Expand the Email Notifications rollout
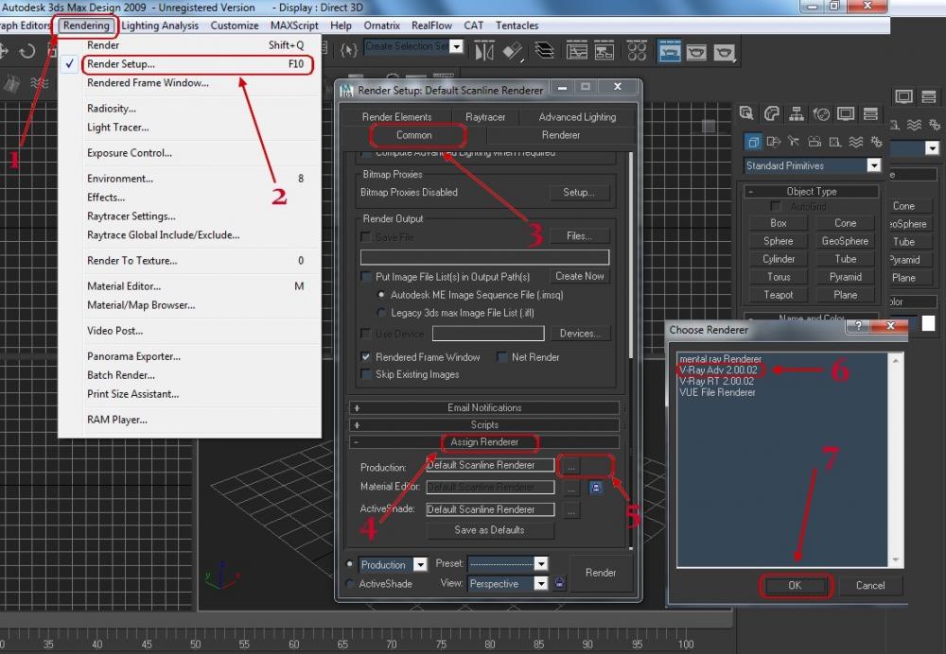Screen dimensions: 946x654 click(483, 408)
